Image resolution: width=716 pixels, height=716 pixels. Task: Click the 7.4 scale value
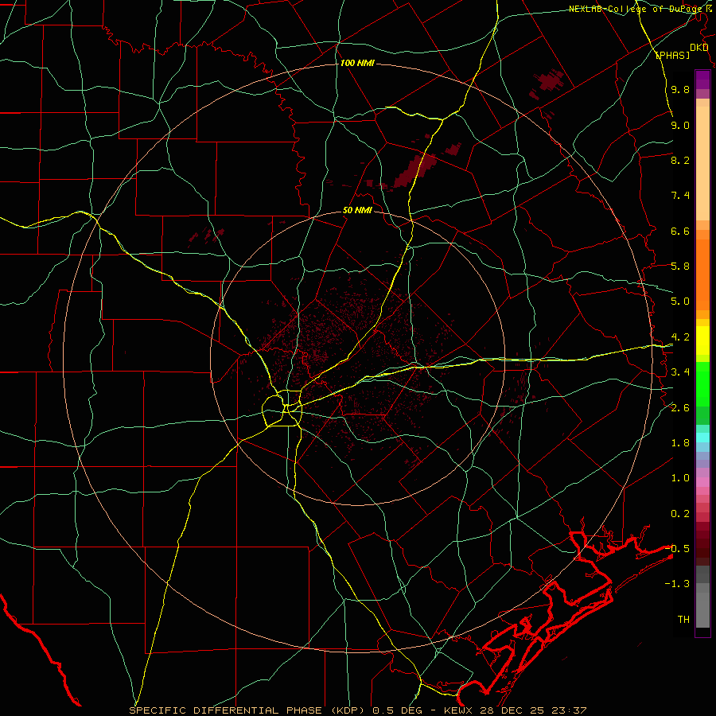point(680,196)
